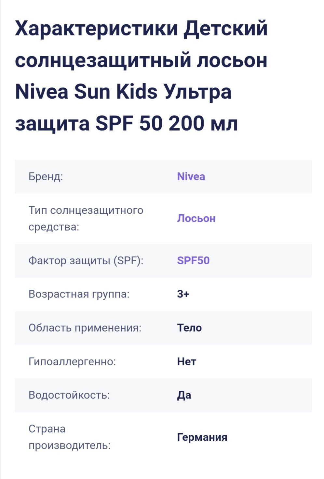324x479 pixels.
Task: Select the Фактор защиты (SPF) label
Action: (86, 261)
